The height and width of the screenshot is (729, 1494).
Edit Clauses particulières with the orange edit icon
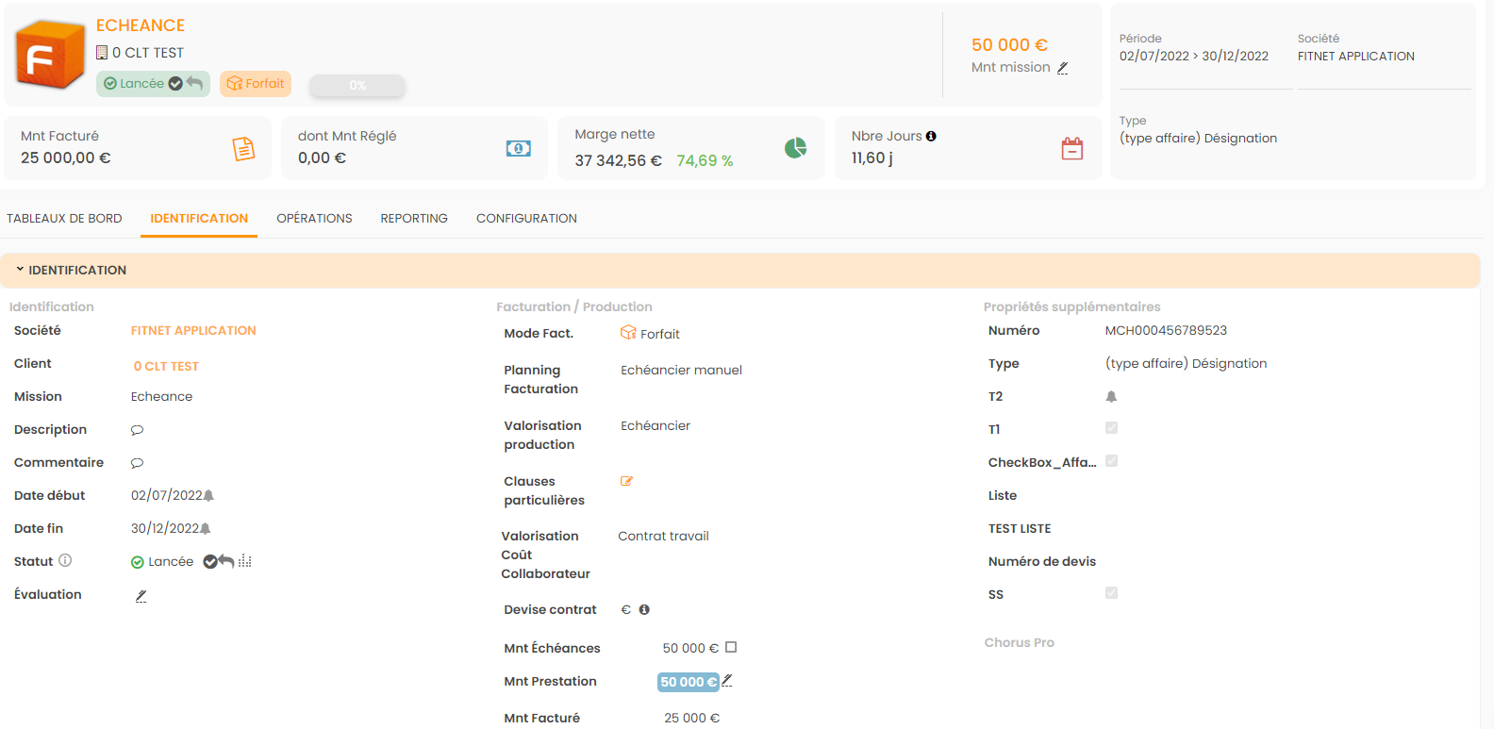point(626,482)
